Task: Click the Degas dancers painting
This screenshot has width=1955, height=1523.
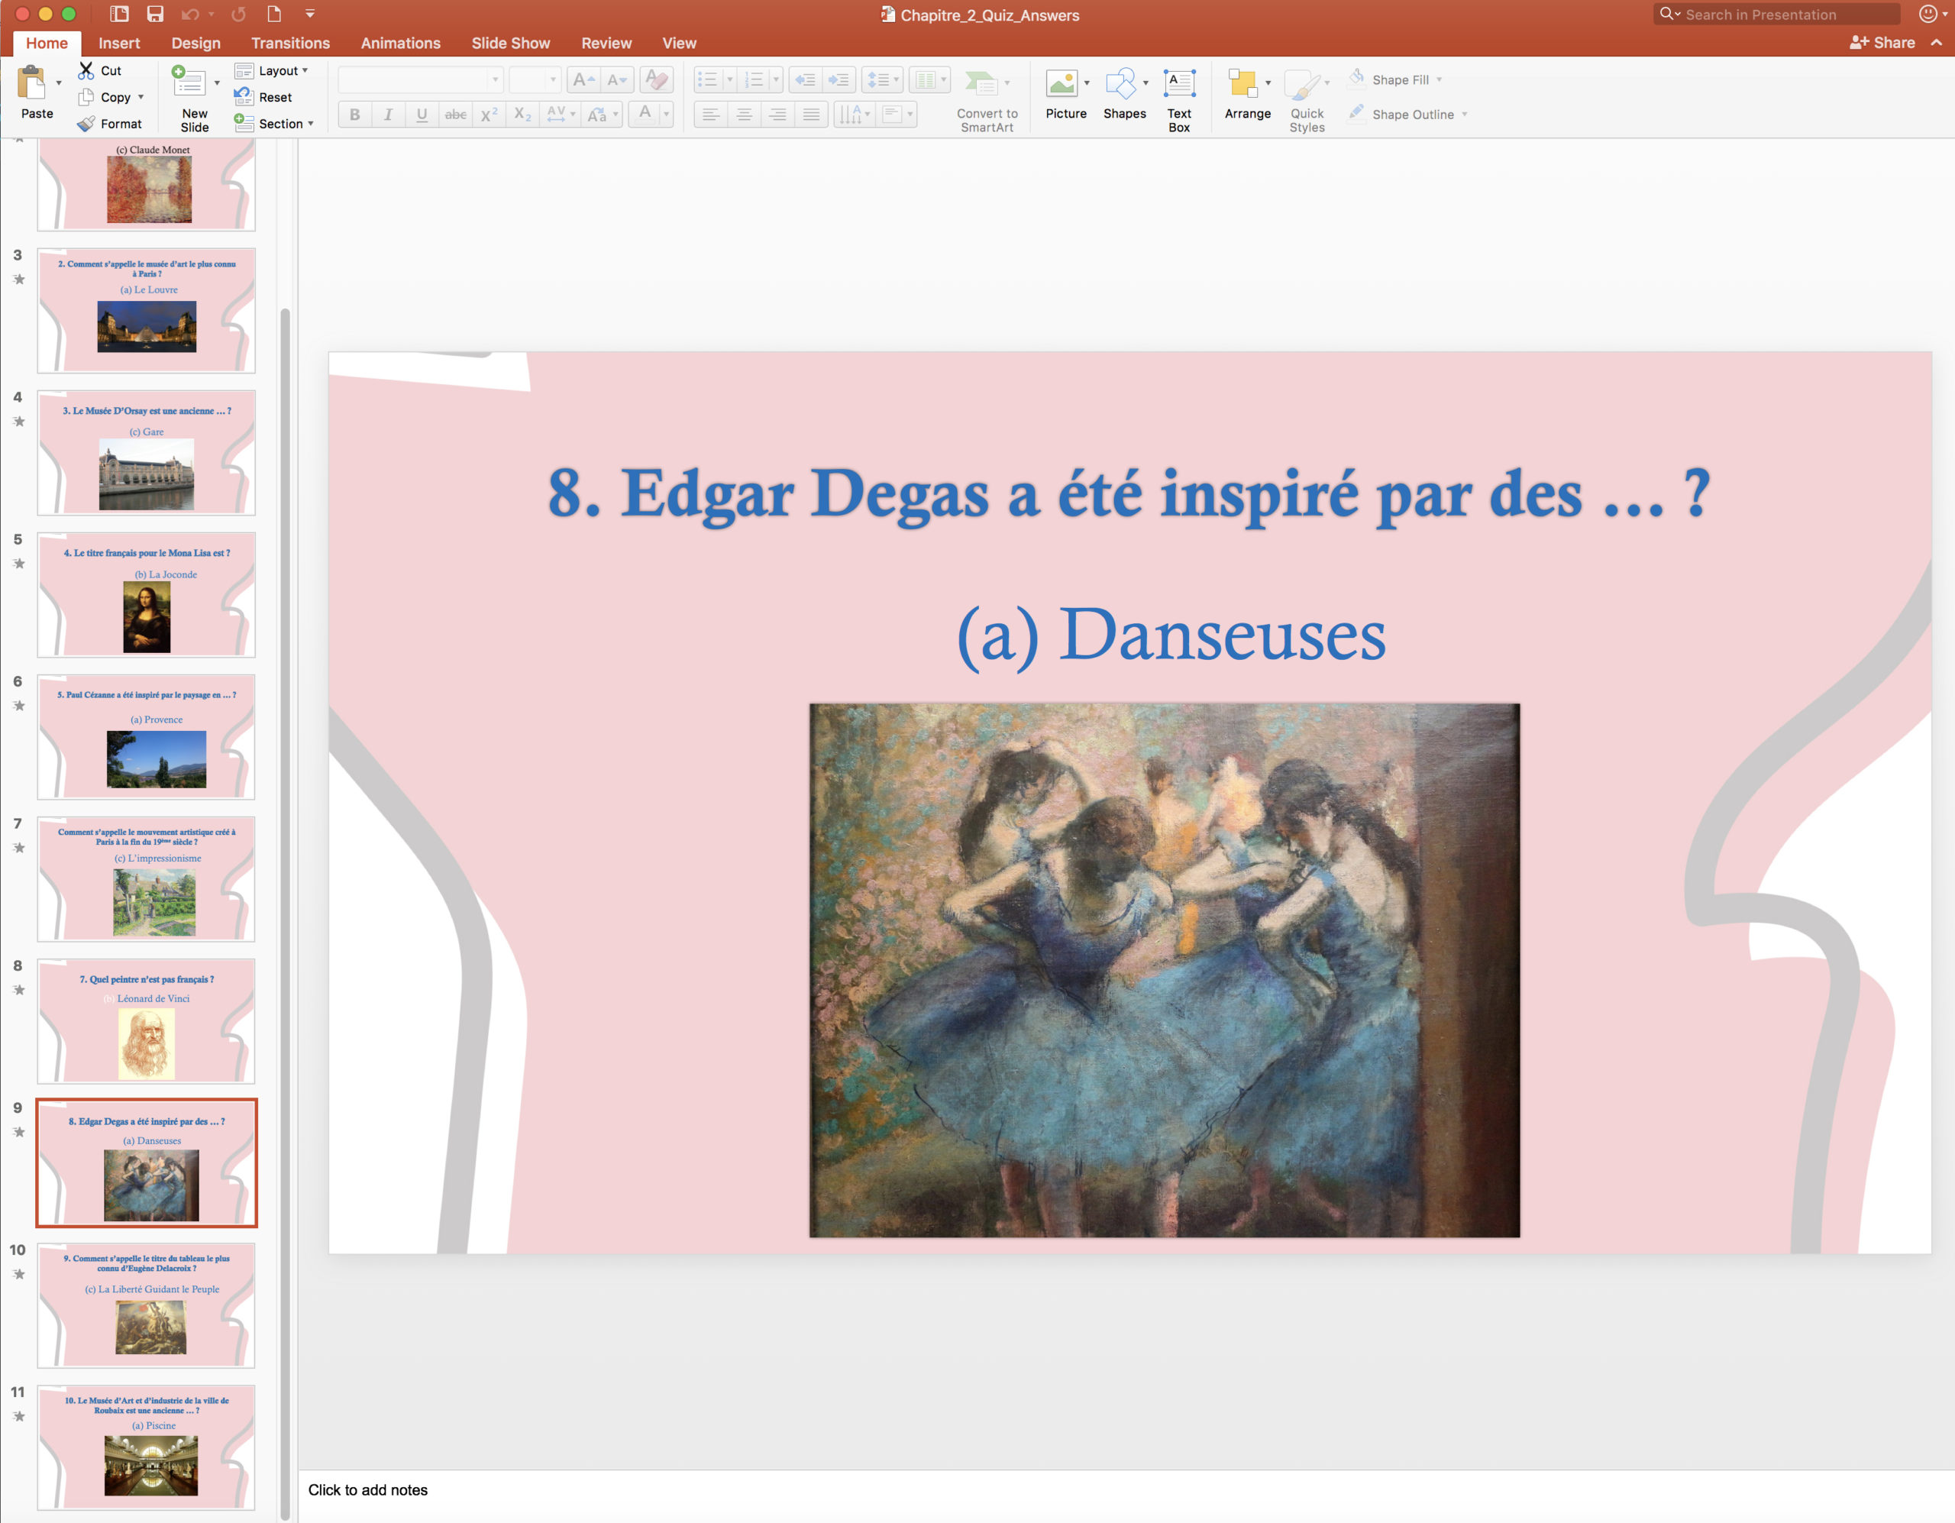Action: coord(1164,970)
